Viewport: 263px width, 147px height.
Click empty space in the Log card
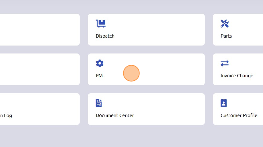tap(45, 106)
